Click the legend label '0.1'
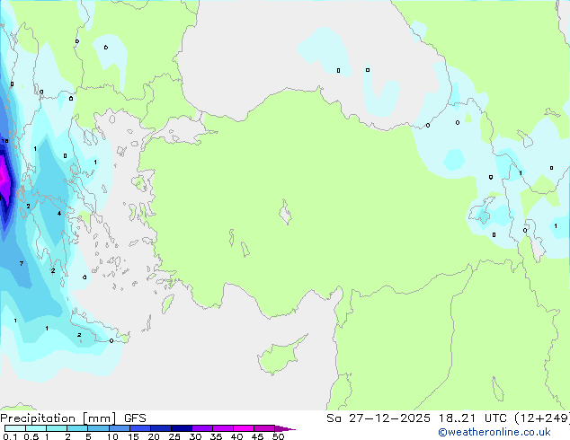Viewport: 570px width, 440px height. 11,436
